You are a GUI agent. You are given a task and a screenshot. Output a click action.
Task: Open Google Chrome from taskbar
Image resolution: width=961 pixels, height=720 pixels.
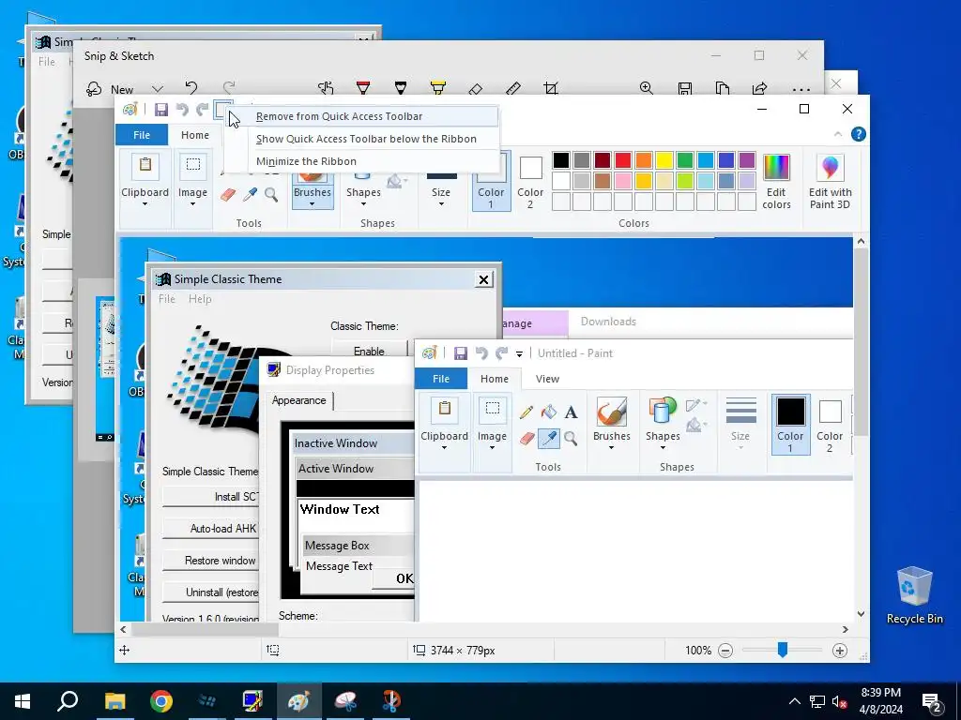[x=161, y=701]
